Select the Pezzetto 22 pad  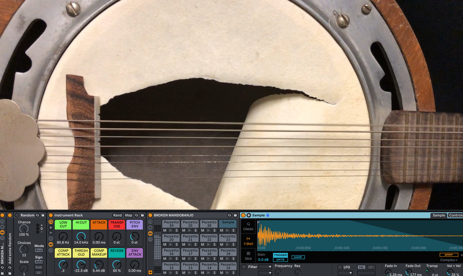click(209, 238)
